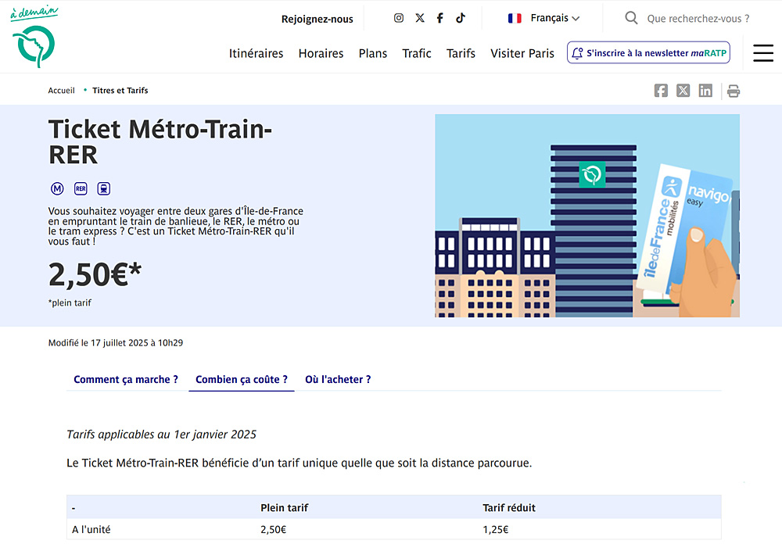Open the Itinéraires menu
This screenshot has height=551, width=782.
pyautogui.click(x=256, y=53)
